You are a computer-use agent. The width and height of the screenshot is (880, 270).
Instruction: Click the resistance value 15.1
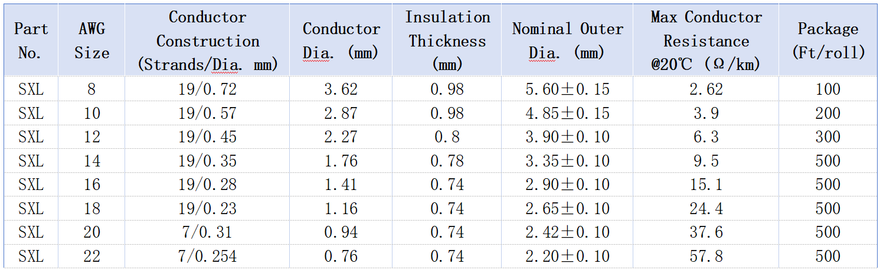(706, 185)
